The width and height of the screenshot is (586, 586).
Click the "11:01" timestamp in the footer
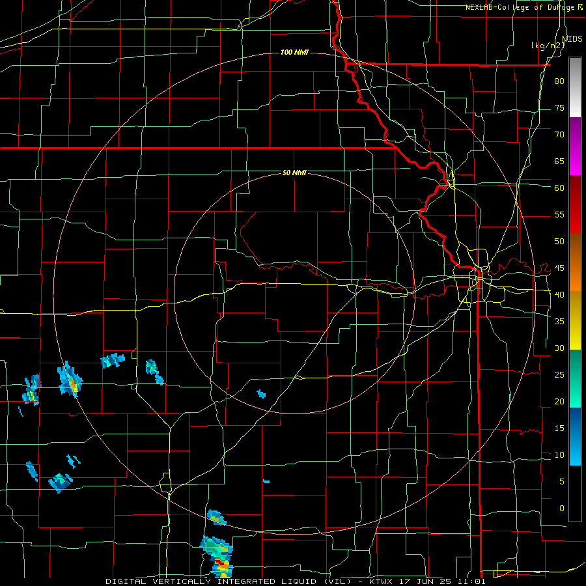click(x=471, y=581)
